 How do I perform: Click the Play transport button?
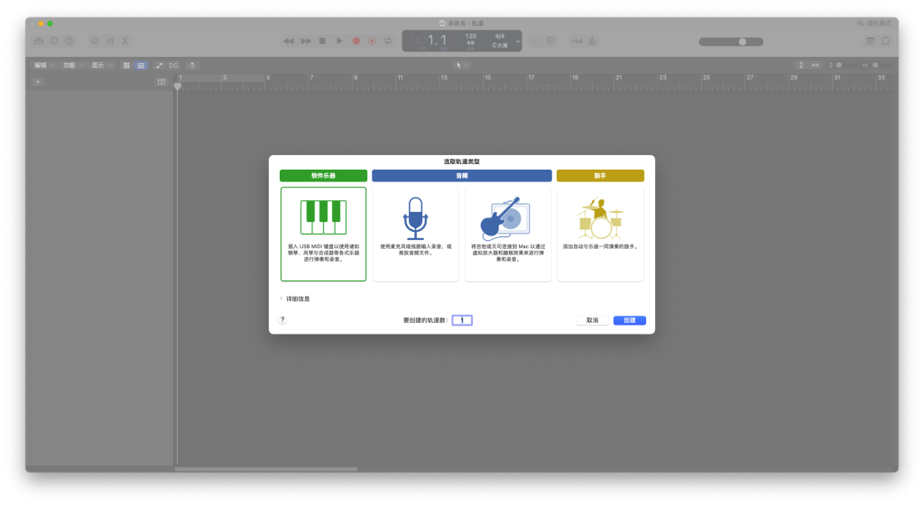point(339,41)
